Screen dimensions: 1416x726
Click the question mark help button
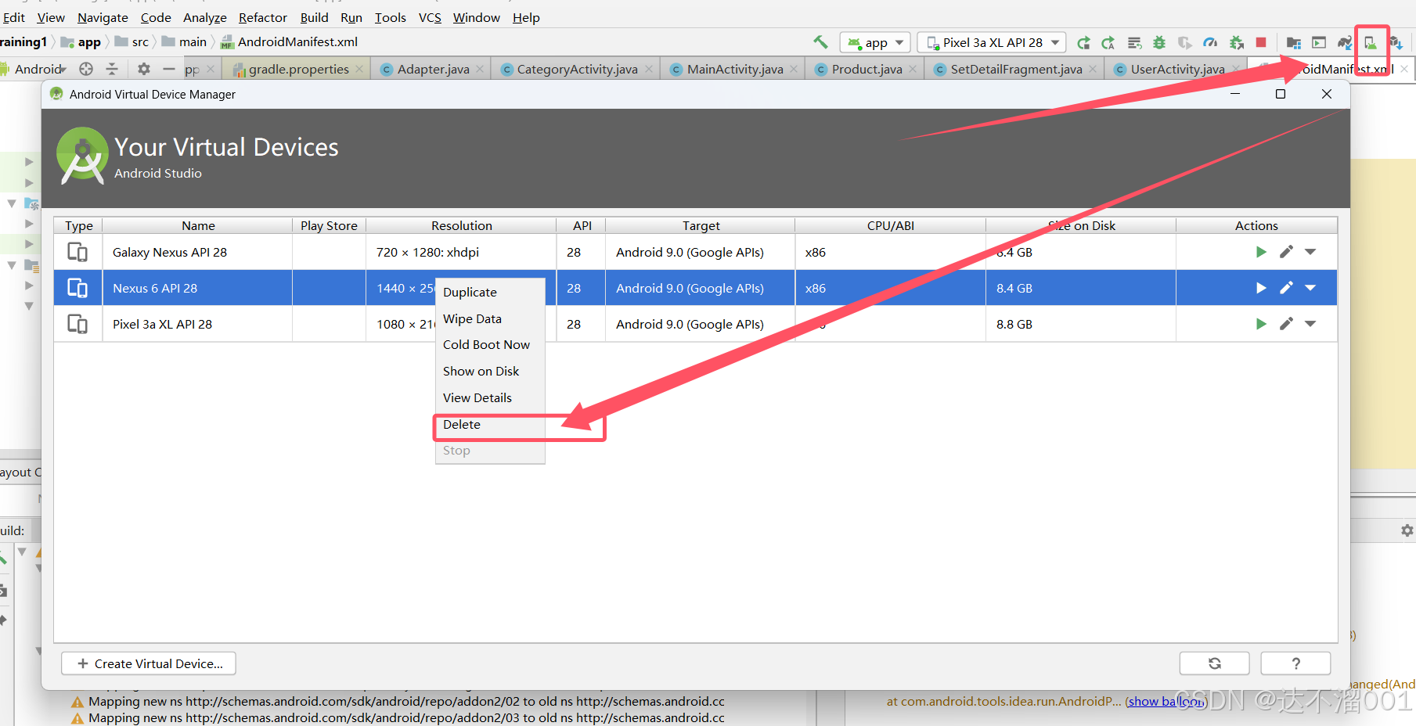click(x=1295, y=663)
